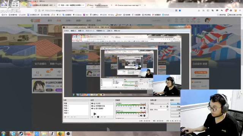Mute the 麦克风/Aux speaker icon
This screenshot has height=136, width=243.
click(x=141, y=116)
